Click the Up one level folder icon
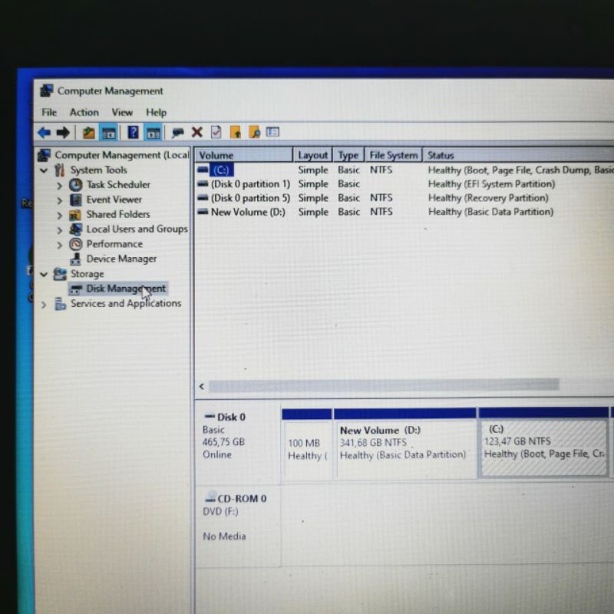614x614 pixels. point(89,133)
